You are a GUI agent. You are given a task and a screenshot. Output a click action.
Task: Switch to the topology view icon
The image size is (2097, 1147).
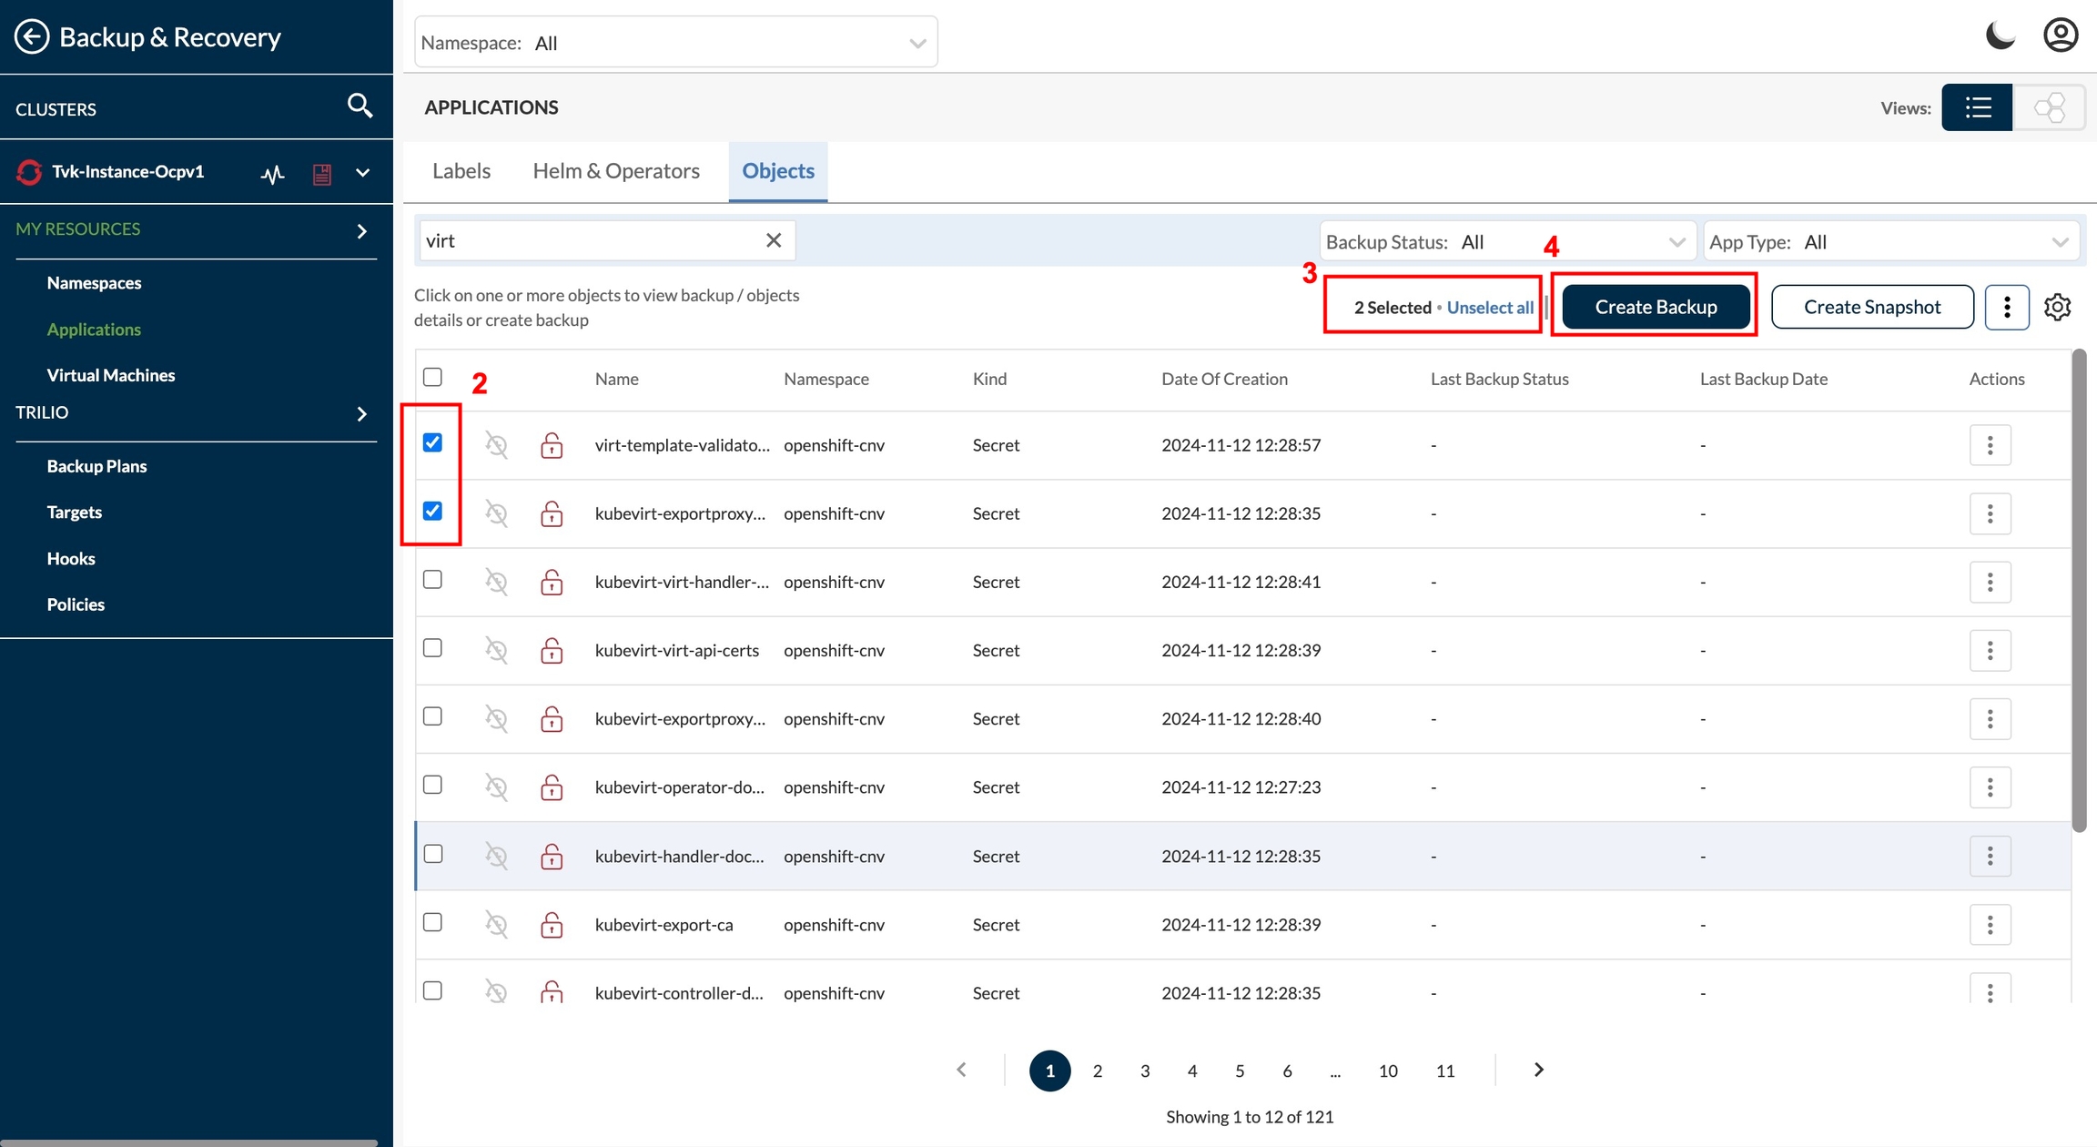[2049, 107]
